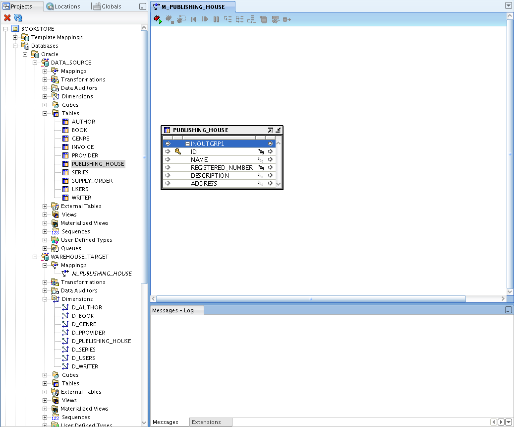Viewport: 514px width, 427px height.
Task: Select REGISTERED_NUMBER attribute in operator
Action: tap(219, 167)
